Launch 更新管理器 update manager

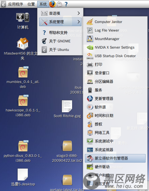(x=115, y=99)
